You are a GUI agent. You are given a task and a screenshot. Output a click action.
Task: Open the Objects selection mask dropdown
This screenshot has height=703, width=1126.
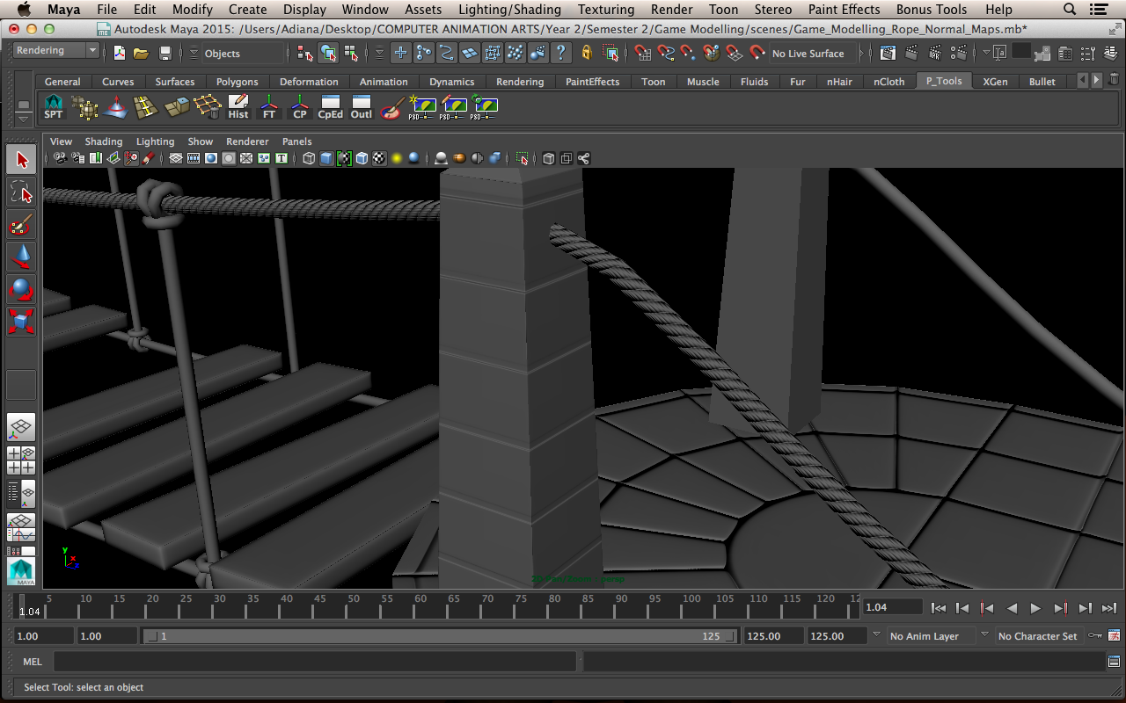(x=244, y=54)
